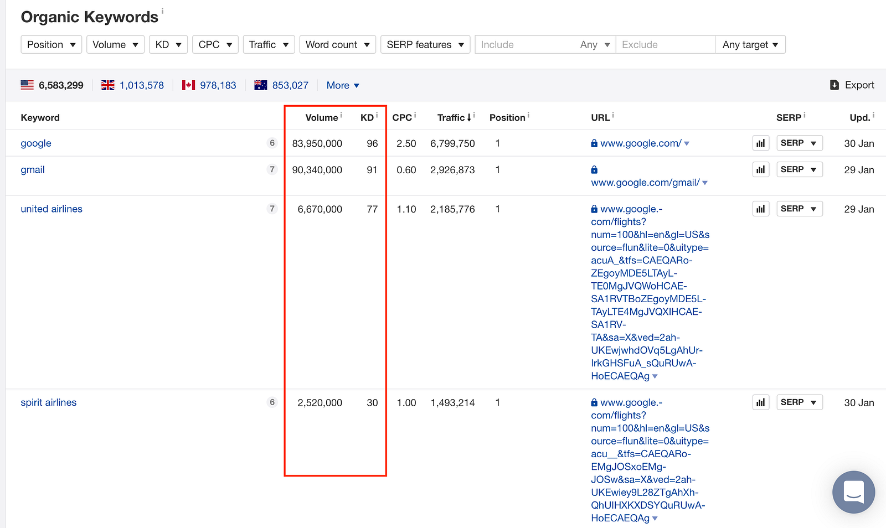
Task: Open the chat support widget
Action: (x=853, y=492)
